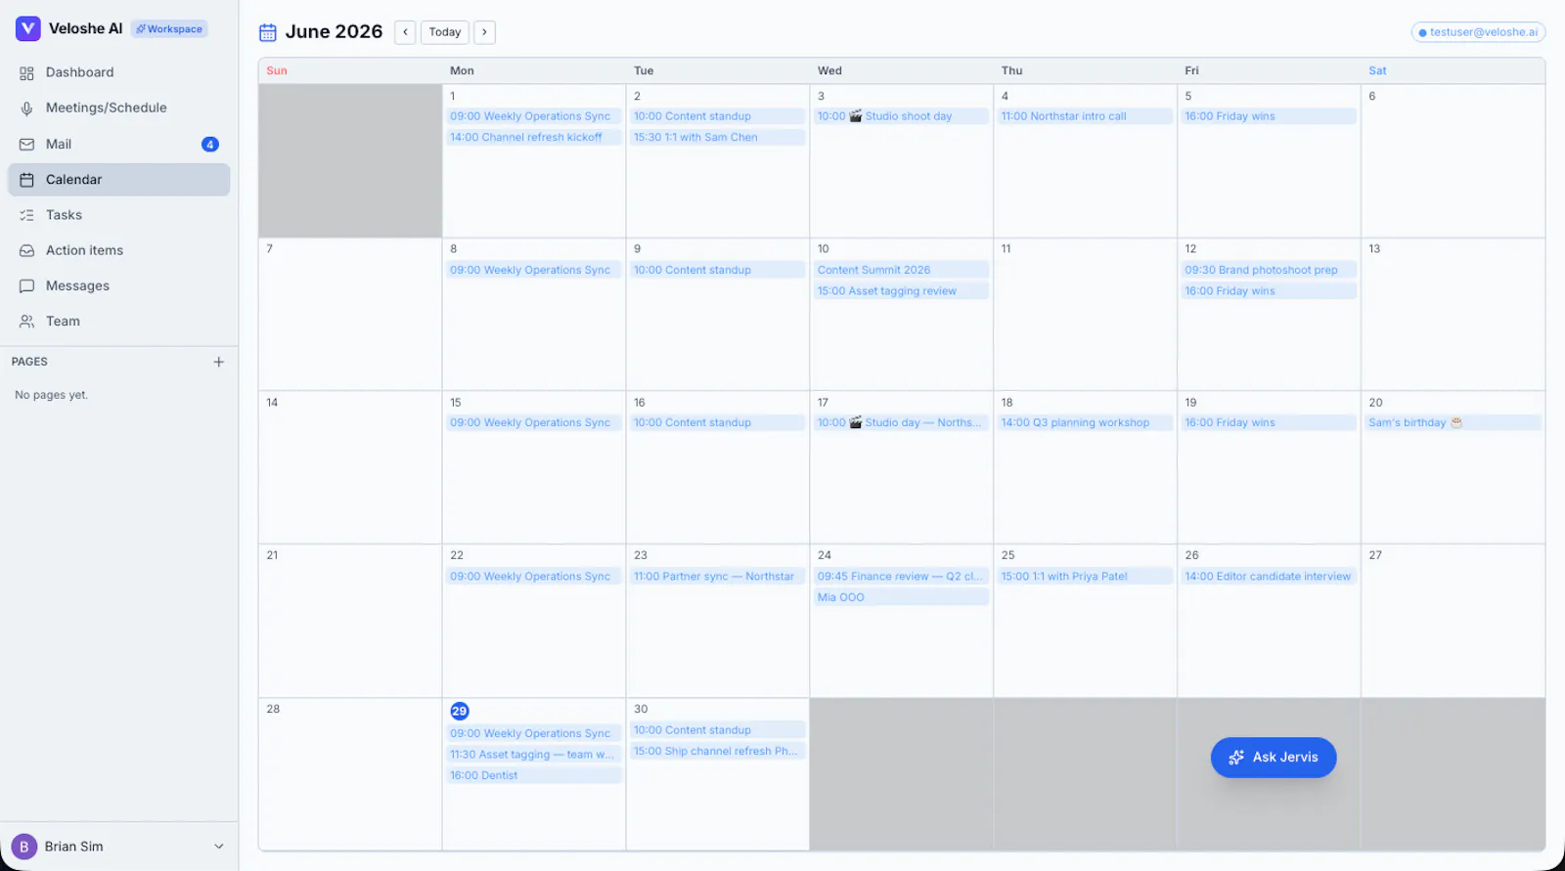Image resolution: width=1565 pixels, height=871 pixels.
Task: Open '15:00 Asset tagging review' event
Action: [x=902, y=291]
